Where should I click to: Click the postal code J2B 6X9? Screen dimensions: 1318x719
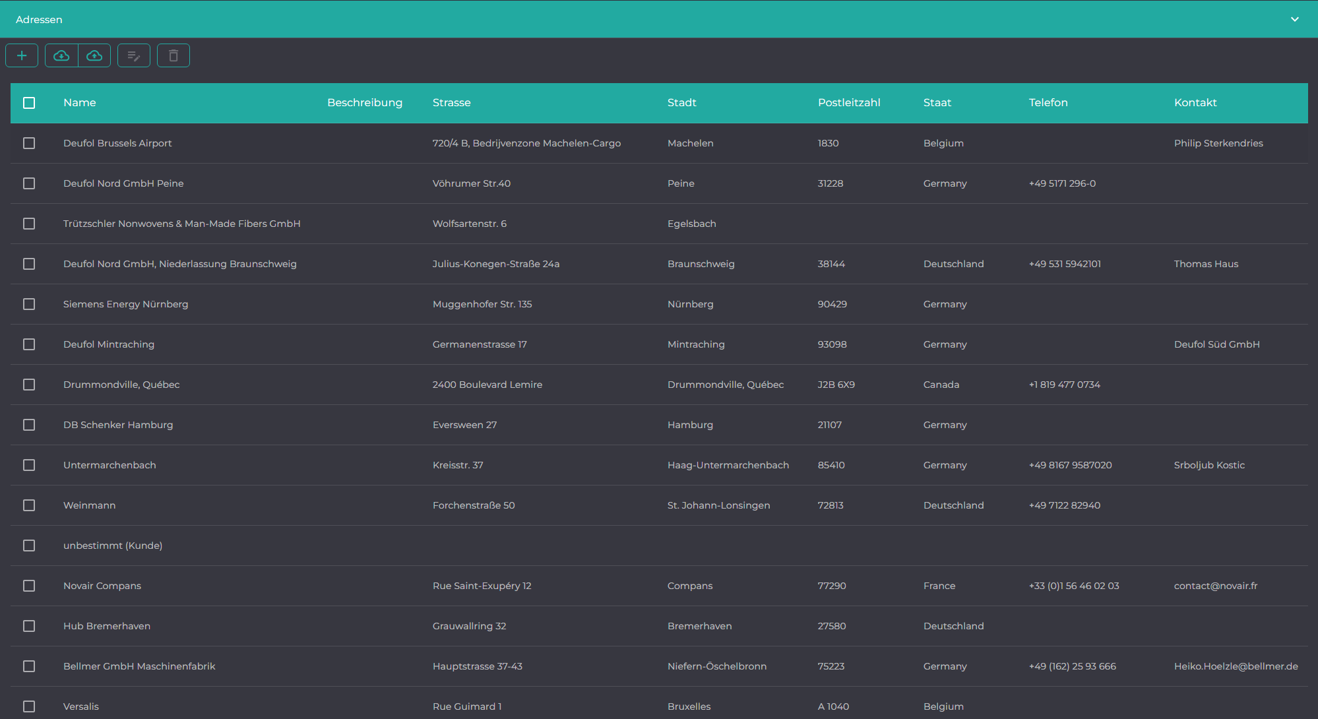click(x=836, y=385)
